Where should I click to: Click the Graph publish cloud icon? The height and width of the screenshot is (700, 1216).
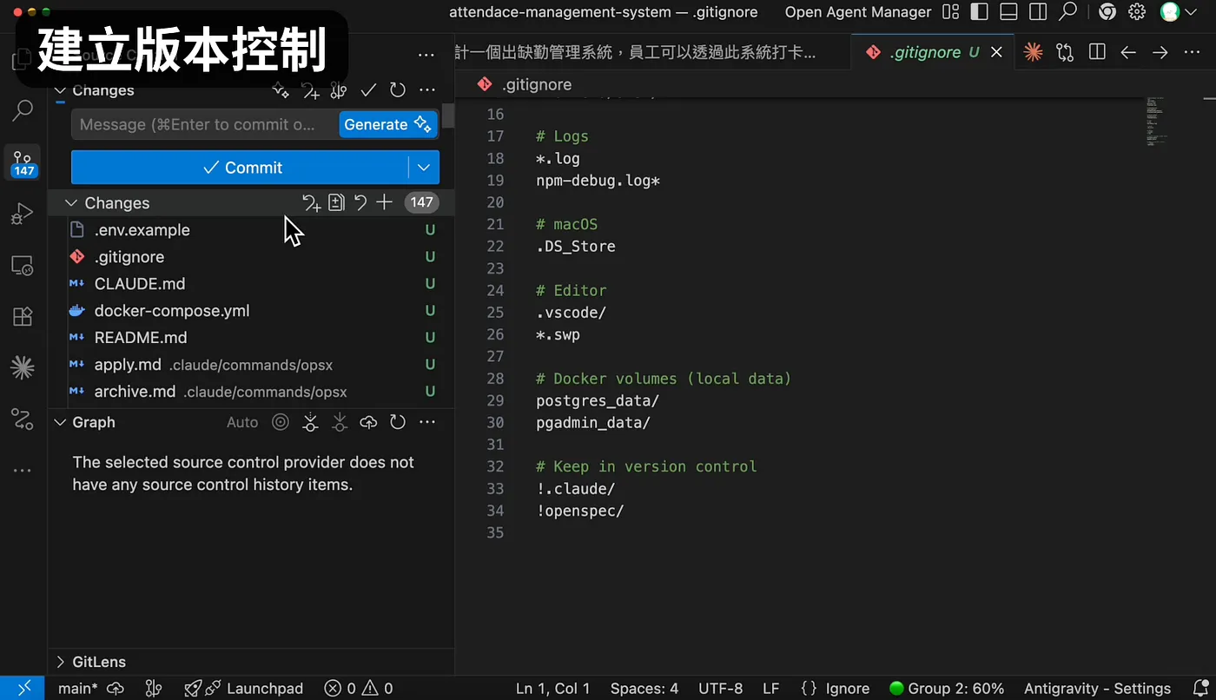pyautogui.click(x=368, y=422)
